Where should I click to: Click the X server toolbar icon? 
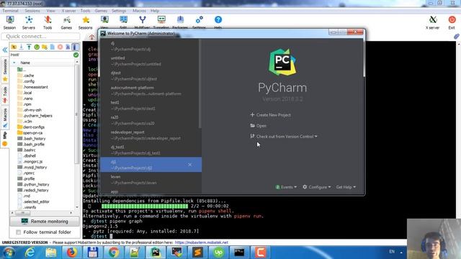[432, 22]
